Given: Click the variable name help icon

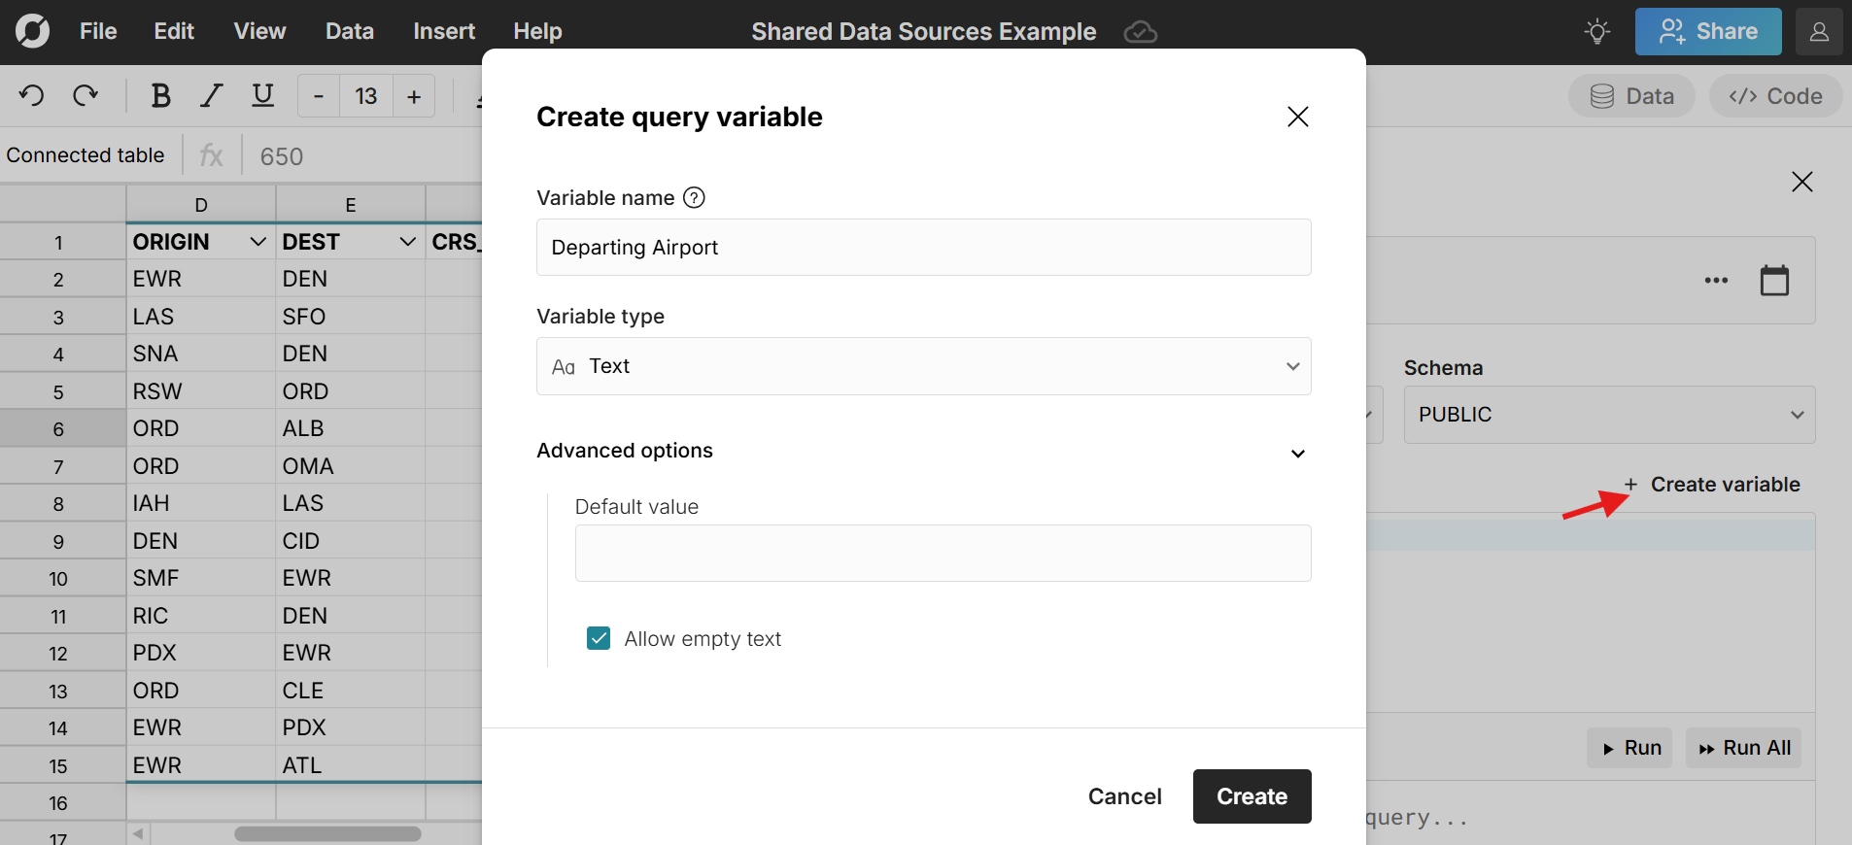Looking at the screenshot, I should click(x=694, y=198).
